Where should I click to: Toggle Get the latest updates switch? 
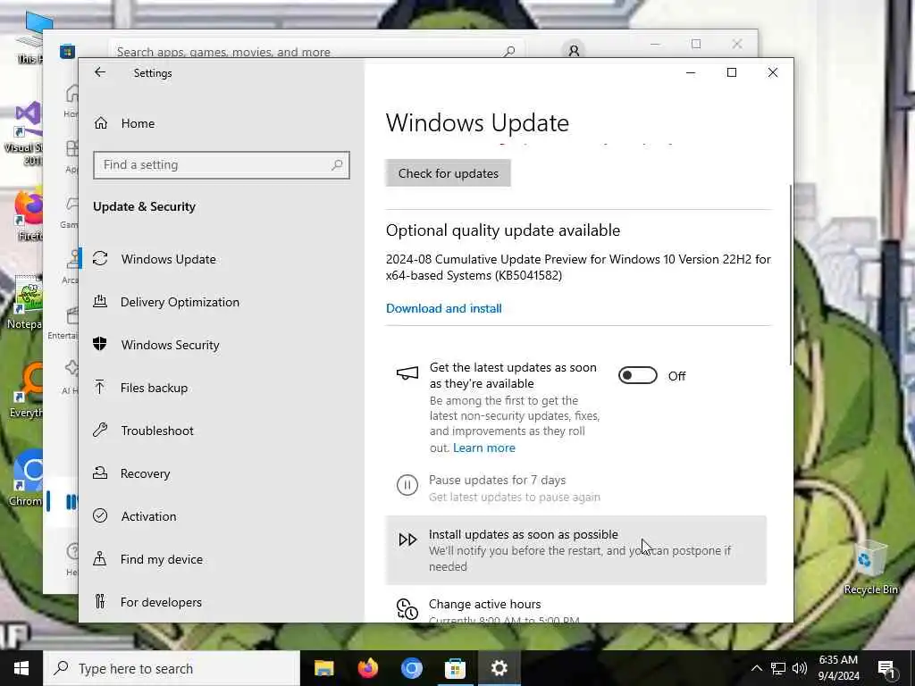tap(638, 376)
